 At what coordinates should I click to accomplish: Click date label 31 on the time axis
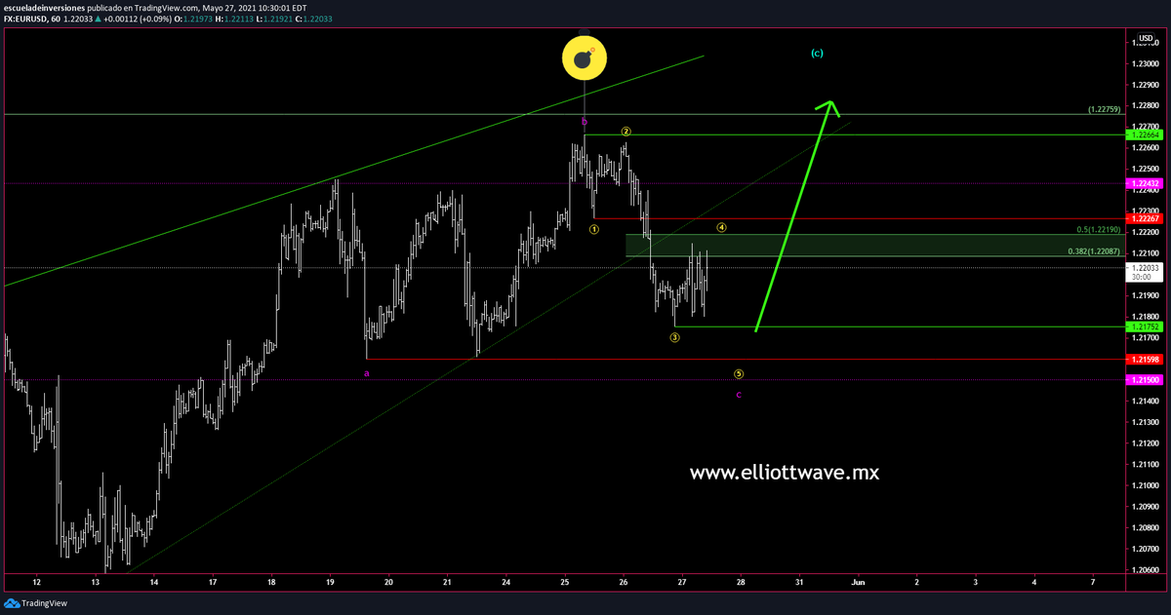coord(799,582)
